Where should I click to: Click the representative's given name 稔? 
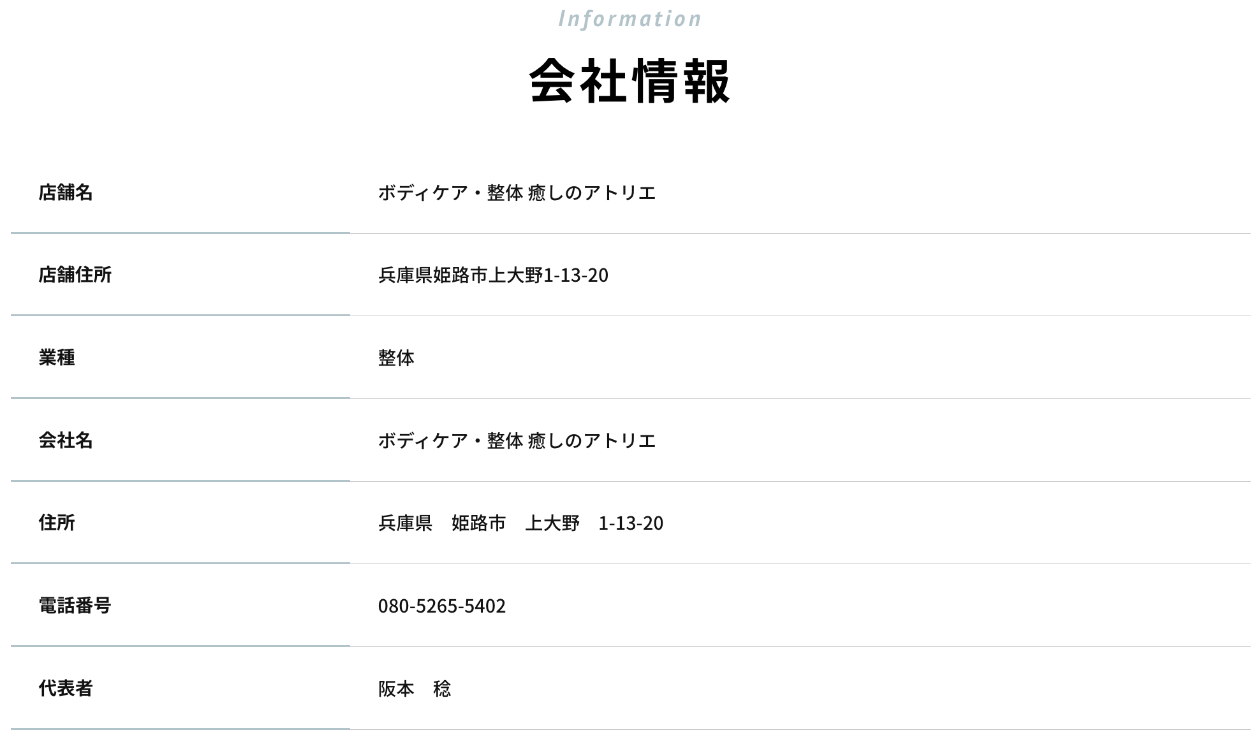[x=442, y=688]
